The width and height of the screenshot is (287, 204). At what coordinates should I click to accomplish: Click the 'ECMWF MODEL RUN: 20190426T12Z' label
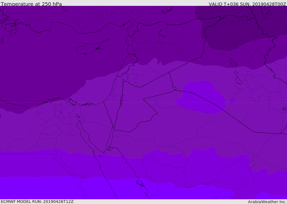coord(37,201)
